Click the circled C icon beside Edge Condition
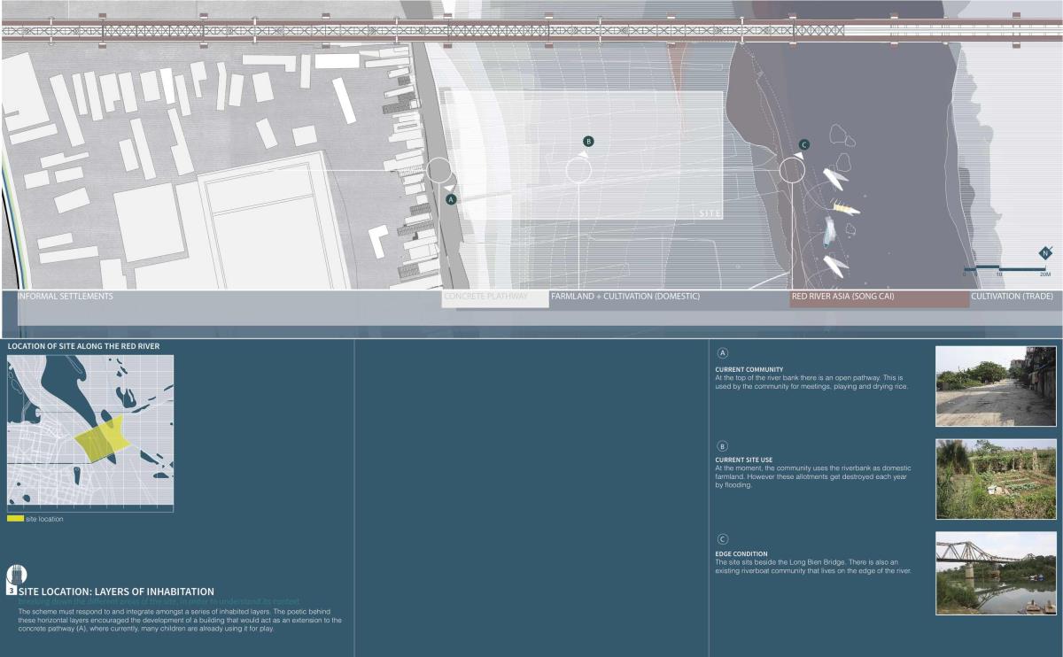Image resolution: width=1063 pixels, height=657 pixels. [x=722, y=539]
